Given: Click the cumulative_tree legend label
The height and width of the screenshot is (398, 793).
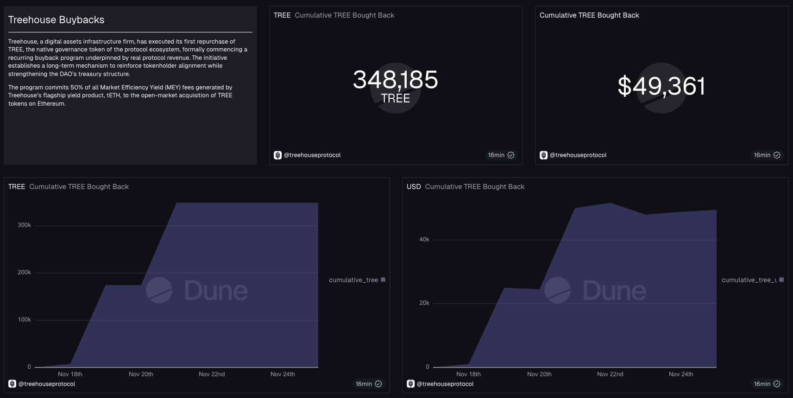Looking at the screenshot, I should [x=353, y=280].
